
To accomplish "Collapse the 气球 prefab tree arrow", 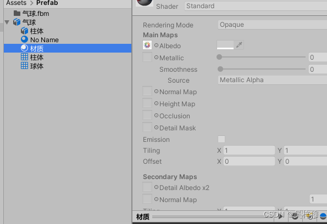I will (7, 22).
